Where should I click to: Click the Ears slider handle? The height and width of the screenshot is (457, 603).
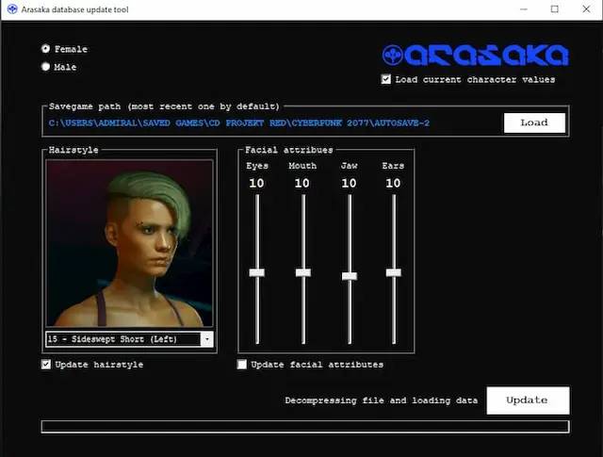pyautogui.click(x=394, y=272)
